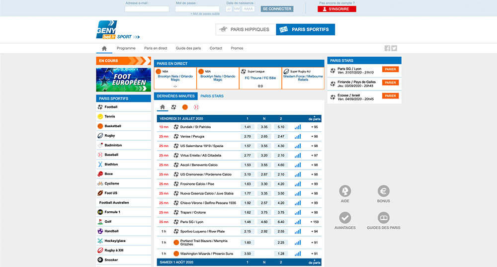Screen dimensions: 497x267
Task: Open Cyclisme in the sports sidebar
Action: tap(124, 183)
